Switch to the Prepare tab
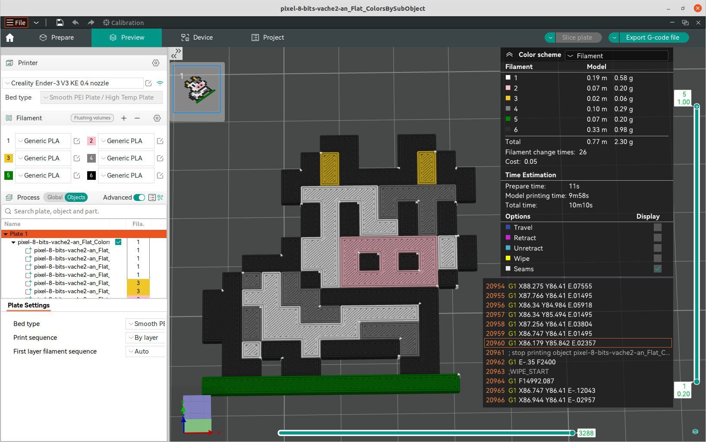Screen dimensions: 706x442 (x=57, y=38)
